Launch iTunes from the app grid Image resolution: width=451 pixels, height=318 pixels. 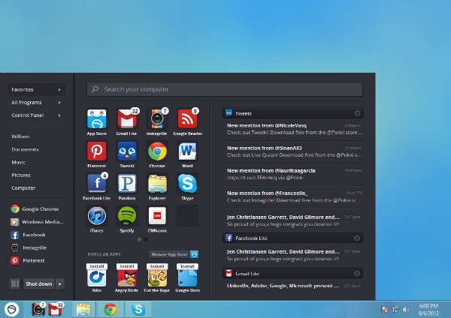(96, 216)
